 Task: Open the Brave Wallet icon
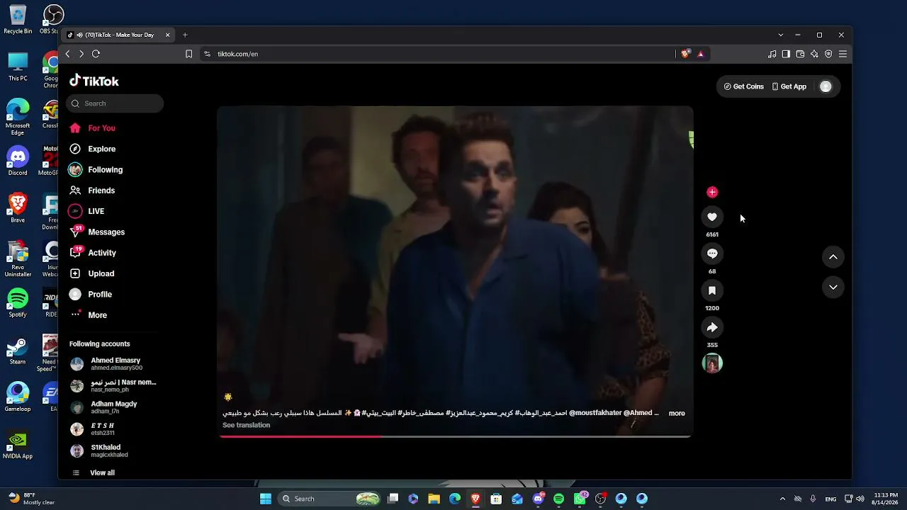(800, 54)
